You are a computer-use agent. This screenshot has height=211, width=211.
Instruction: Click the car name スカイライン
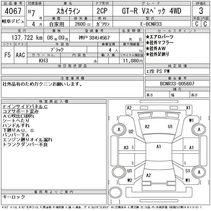pyautogui.click(x=68, y=11)
